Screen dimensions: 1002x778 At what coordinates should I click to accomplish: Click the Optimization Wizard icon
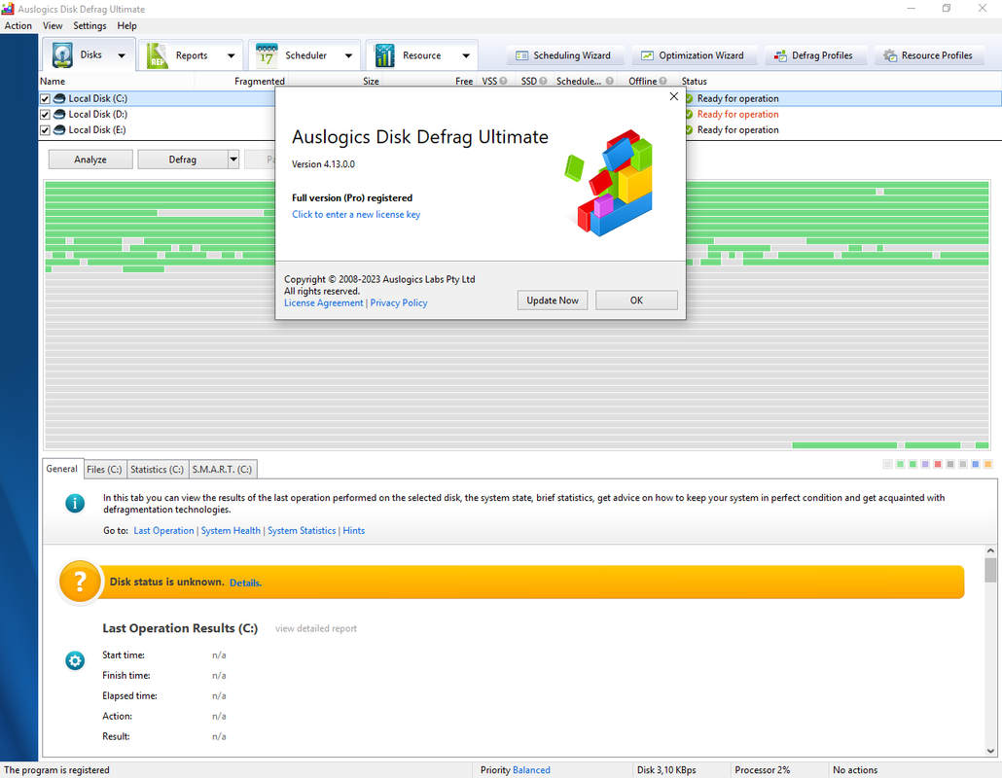pos(647,55)
